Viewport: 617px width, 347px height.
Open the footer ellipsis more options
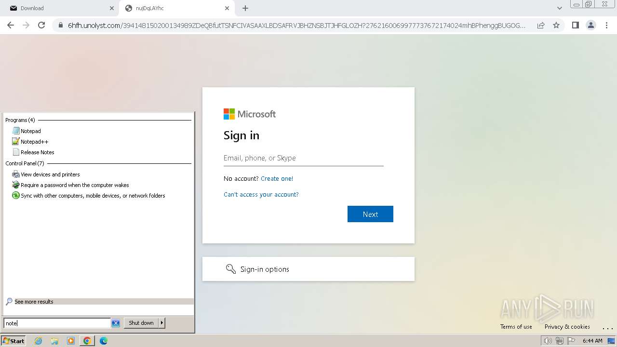[607, 328]
